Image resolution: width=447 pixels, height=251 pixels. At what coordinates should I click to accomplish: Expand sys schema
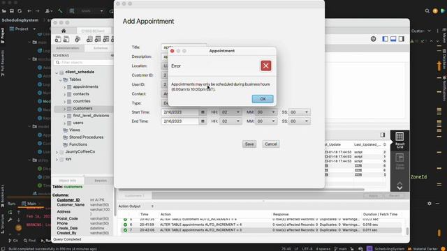click(57, 160)
